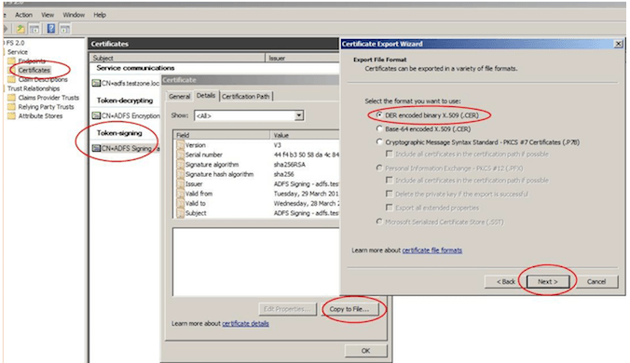Click the Copy to File... button
The width and height of the screenshot is (630, 363).
(349, 309)
